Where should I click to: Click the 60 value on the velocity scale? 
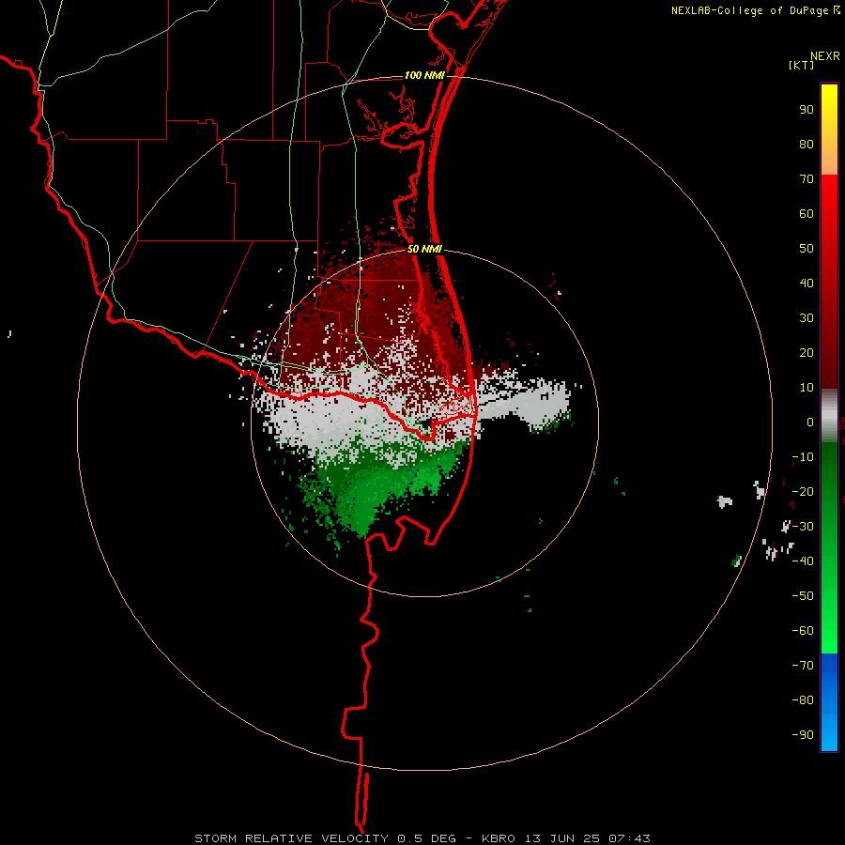pos(807,214)
